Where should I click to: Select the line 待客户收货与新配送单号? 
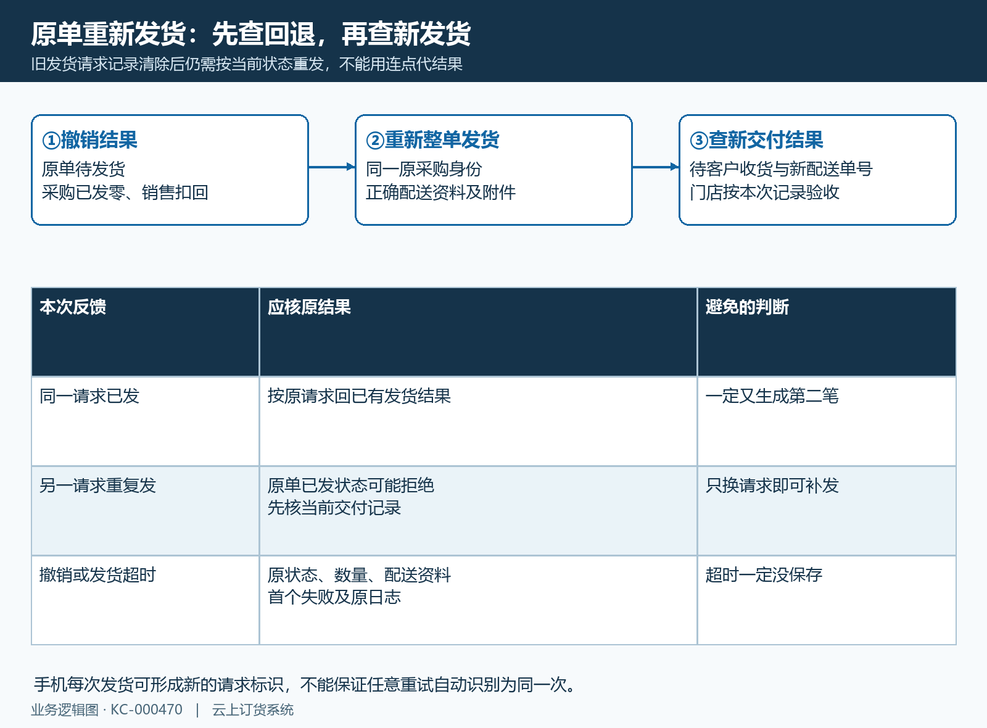781,169
